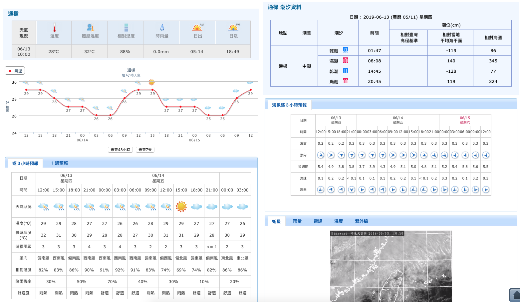This screenshot has height=302, width=520.
Task: Click the 流向 arrow for 06/14 09:00
Action: [393, 189]
